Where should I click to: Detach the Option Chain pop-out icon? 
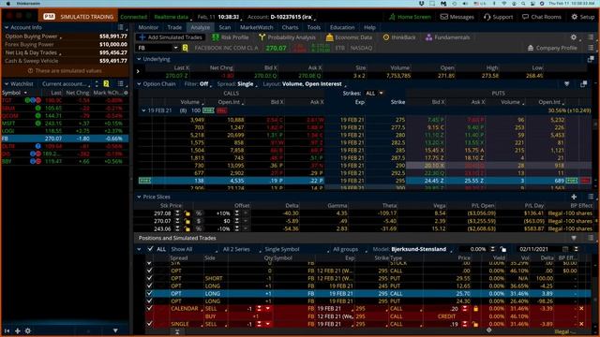tap(583, 84)
